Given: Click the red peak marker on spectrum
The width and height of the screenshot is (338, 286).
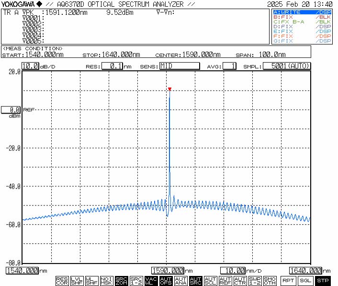Looking at the screenshot, I should pos(169,89).
